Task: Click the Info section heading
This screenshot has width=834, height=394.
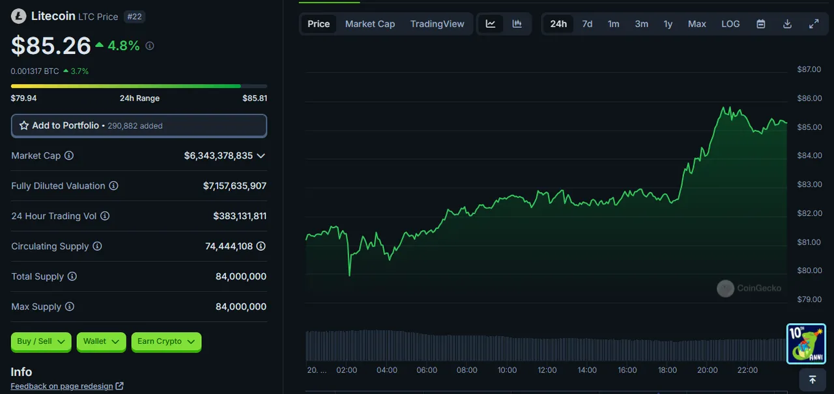Action: 22,372
